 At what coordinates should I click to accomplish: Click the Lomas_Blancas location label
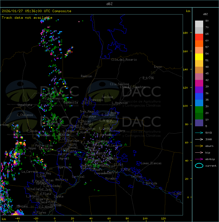151,163
